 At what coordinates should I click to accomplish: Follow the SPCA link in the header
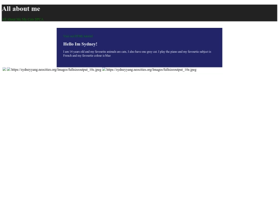tap(39, 19)
